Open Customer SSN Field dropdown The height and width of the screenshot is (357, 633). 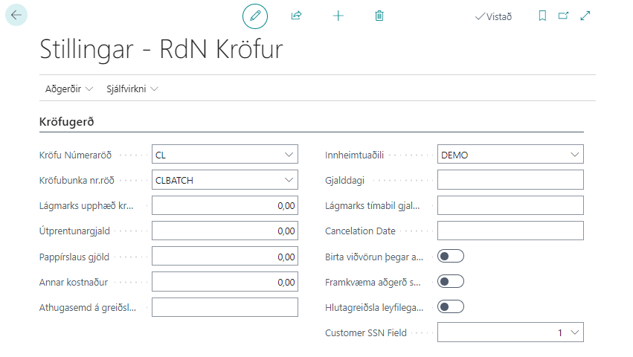574,332
